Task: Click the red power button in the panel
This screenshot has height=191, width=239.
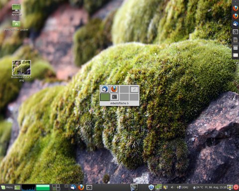Action: 236,188
